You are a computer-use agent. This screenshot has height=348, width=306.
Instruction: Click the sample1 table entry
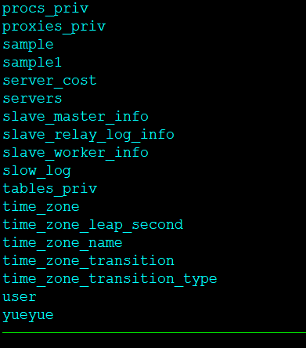point(32,63)
